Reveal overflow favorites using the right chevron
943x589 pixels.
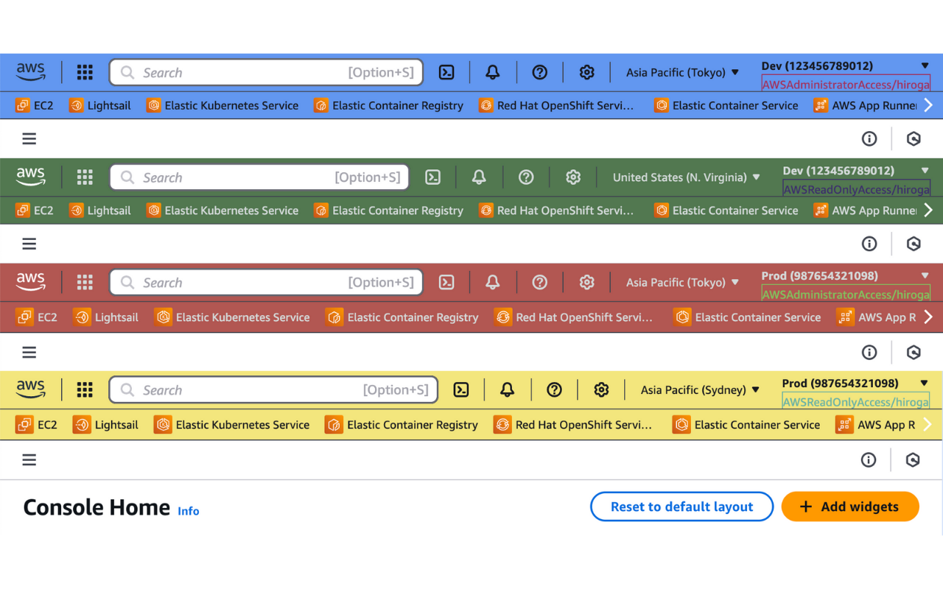(x=929, y=105)
